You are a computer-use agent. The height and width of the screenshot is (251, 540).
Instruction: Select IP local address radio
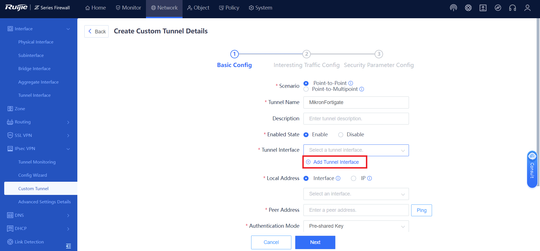click(354, 178)
